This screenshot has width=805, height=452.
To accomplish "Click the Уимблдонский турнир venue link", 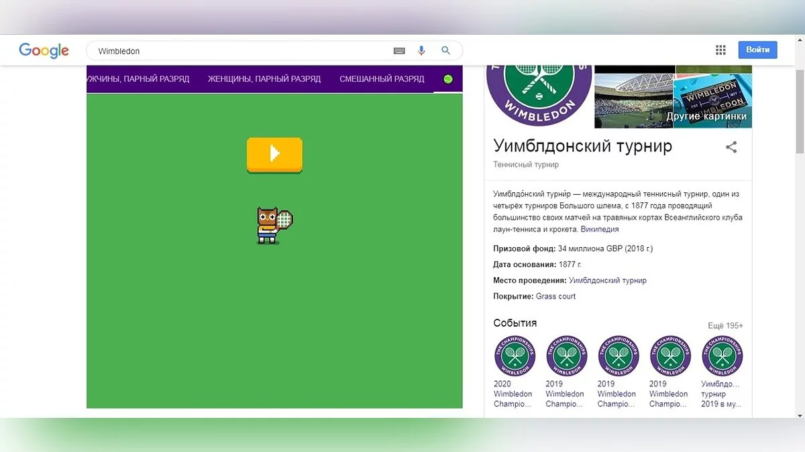I will tap(608, 281).
